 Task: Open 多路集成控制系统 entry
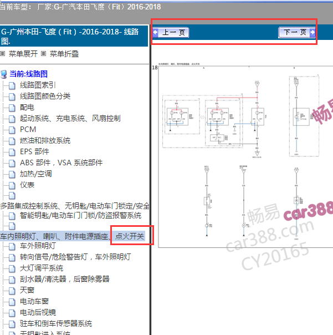point(75,206)
